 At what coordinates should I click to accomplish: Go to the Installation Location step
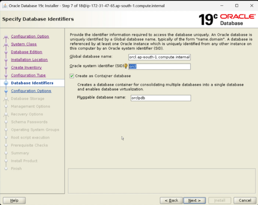pyautogui.click(x=29, y=60)
